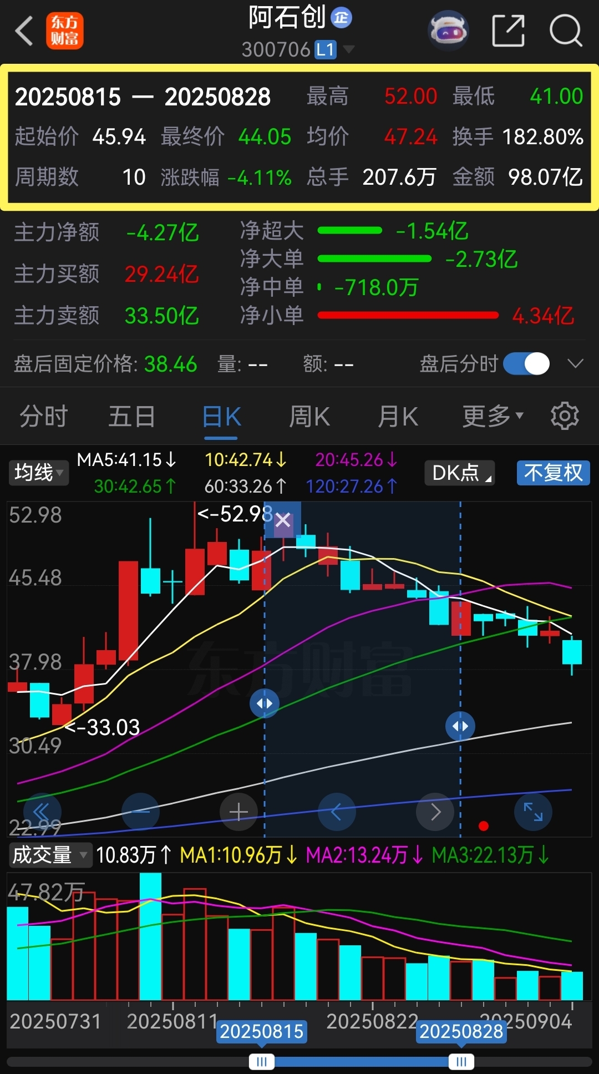Tap MA 20:45.26 label
This screenshot has height=1074, width=599.
click(357, 460)
